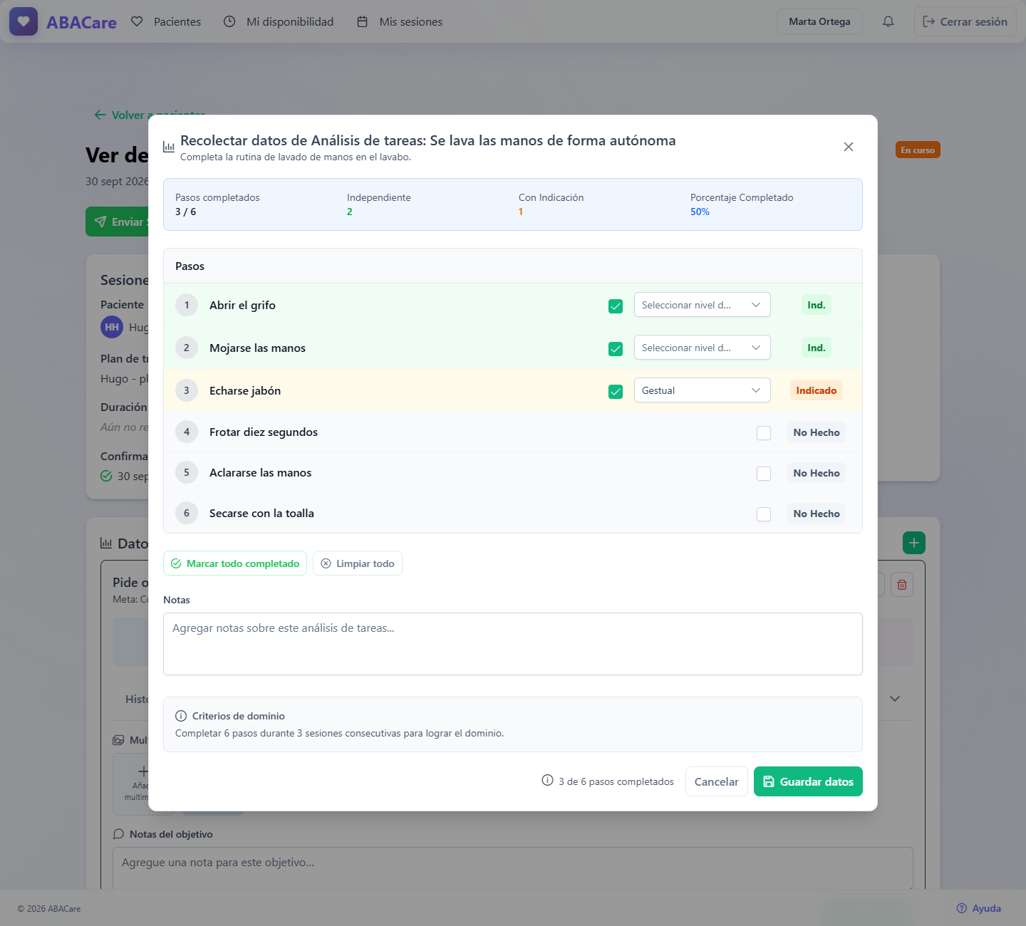Image resolution: width=1026 pixels, height=926 pixels.
Task: Click the ABACare heart logo icon
Action: (x=24, y=21)
